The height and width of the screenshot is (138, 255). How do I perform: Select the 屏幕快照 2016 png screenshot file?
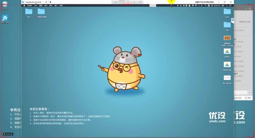pos(227,41)
